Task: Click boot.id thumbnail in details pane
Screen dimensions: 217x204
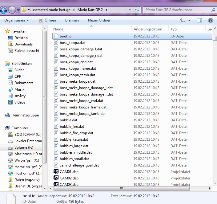Action: [11, 199]
